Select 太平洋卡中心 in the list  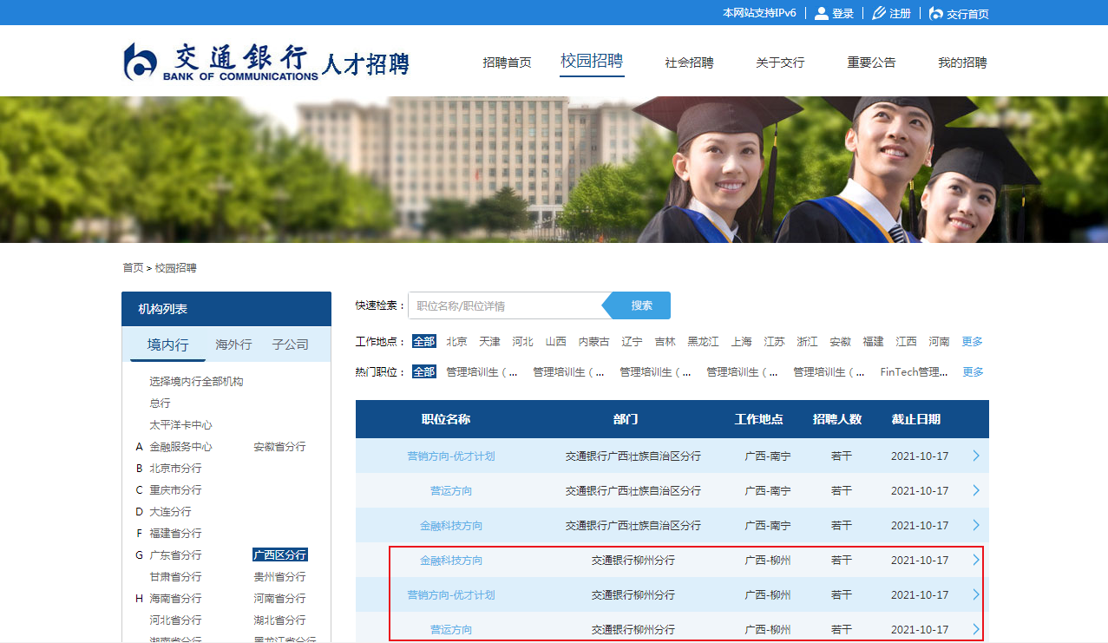coord(180,425)
